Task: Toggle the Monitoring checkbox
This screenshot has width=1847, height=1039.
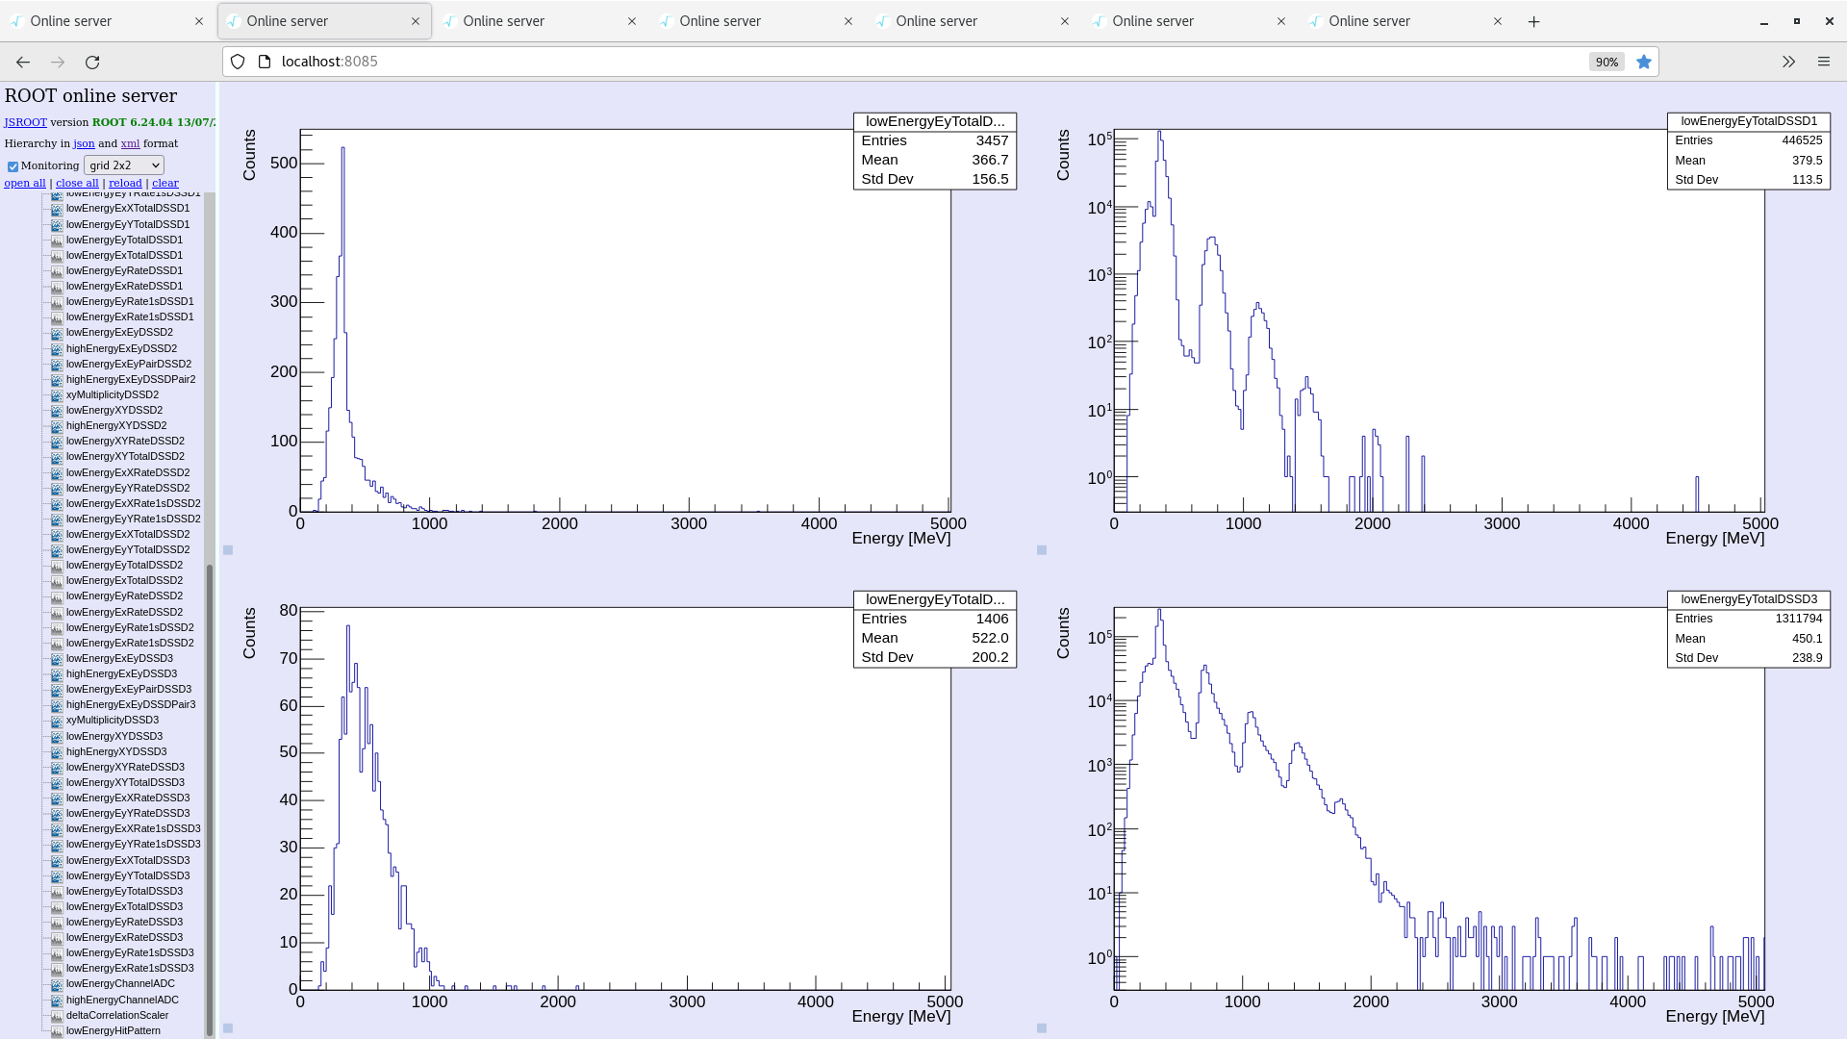Action: 13,166
